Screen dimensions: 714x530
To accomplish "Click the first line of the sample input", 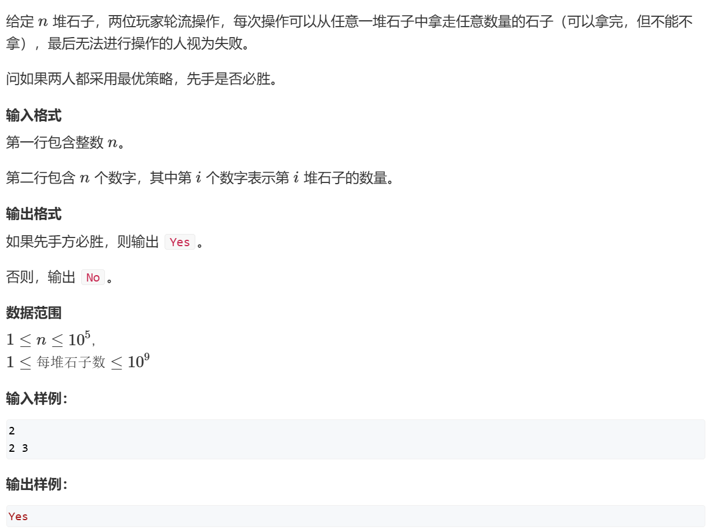I will 12,431.
